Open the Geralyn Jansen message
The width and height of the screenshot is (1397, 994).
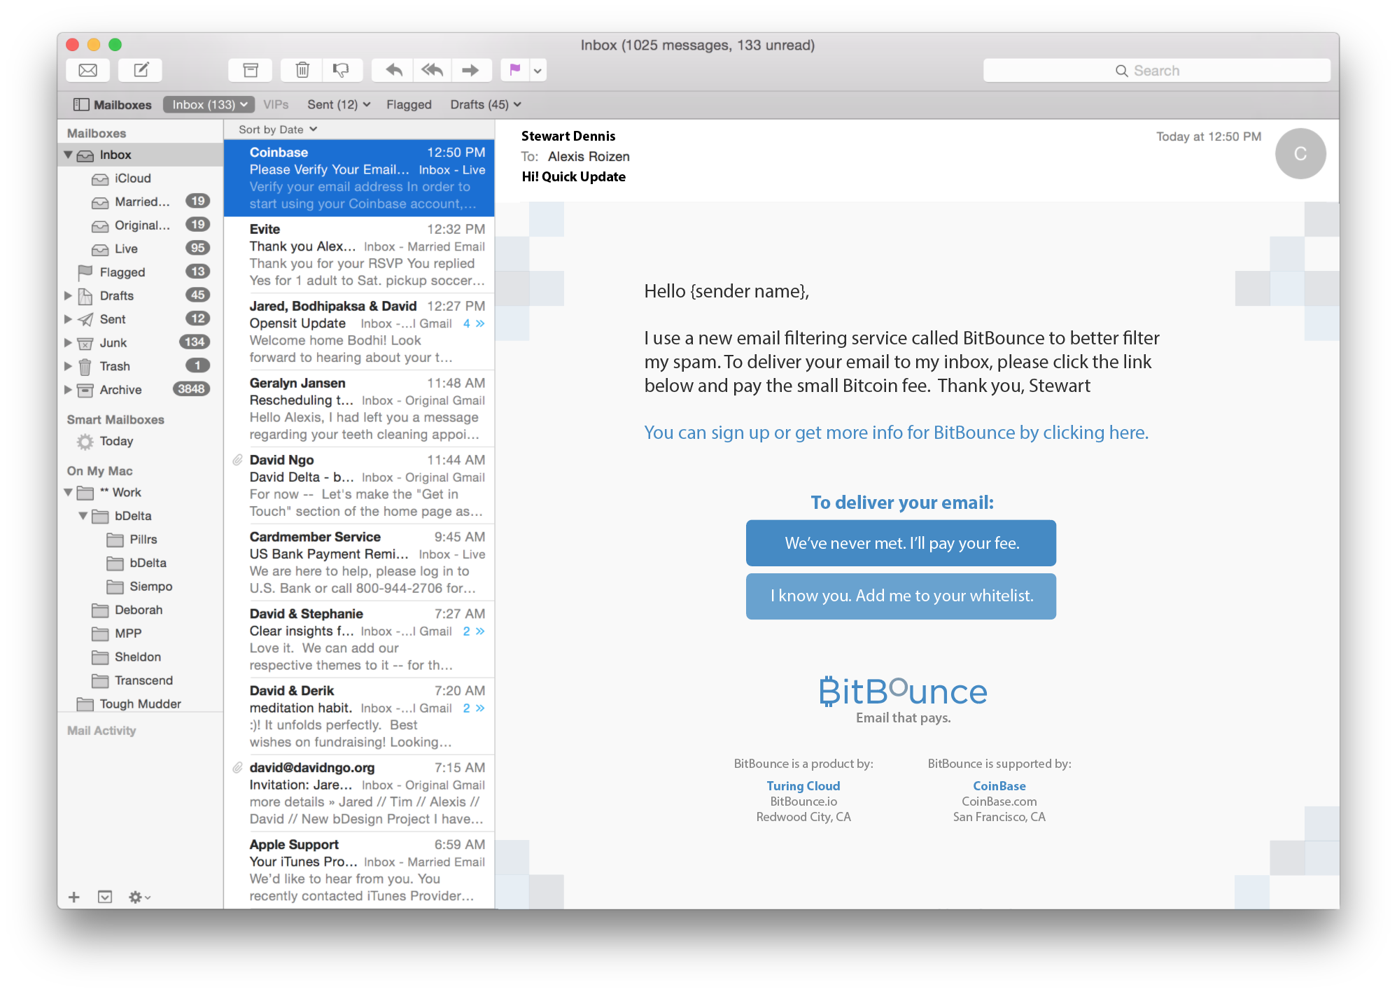point(360,409)
